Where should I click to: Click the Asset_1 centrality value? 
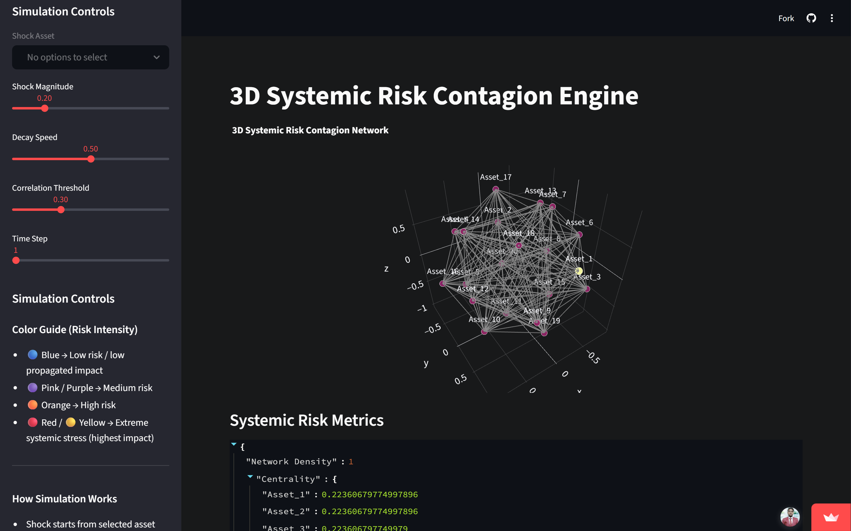(370, 494)
